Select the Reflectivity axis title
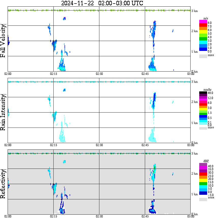 3,184
